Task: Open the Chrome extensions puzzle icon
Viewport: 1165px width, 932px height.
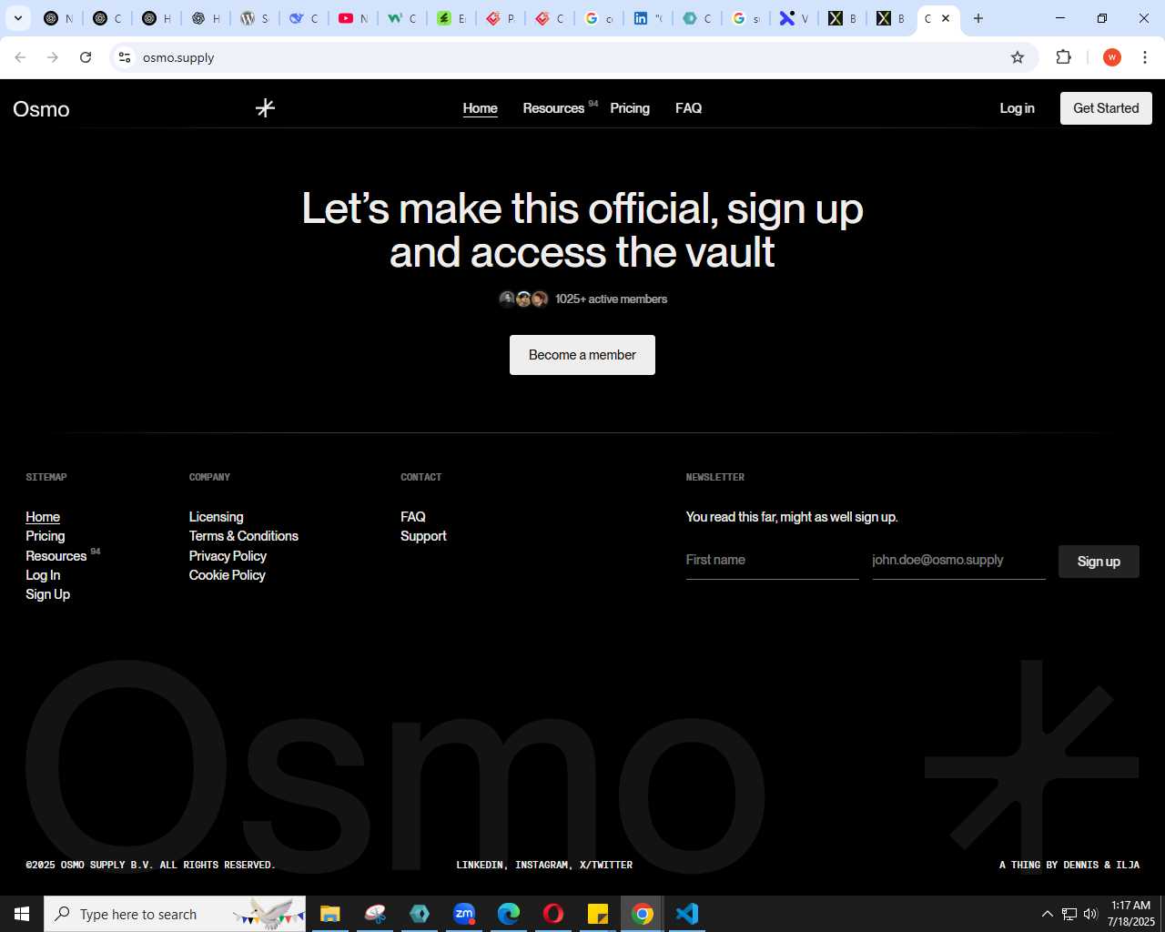Action: [x=1063, y=57]
